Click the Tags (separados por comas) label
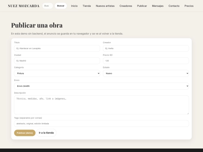 28,118
